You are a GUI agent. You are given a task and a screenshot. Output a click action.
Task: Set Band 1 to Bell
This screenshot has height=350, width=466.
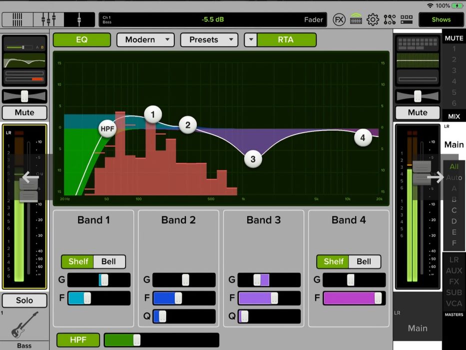pyautogui.click(x=109, y=261)
